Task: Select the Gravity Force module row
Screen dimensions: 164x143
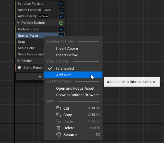Action: pos(30,35)
